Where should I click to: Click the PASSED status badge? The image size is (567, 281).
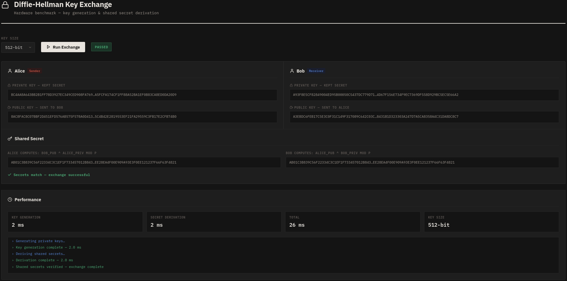(101, 47)
